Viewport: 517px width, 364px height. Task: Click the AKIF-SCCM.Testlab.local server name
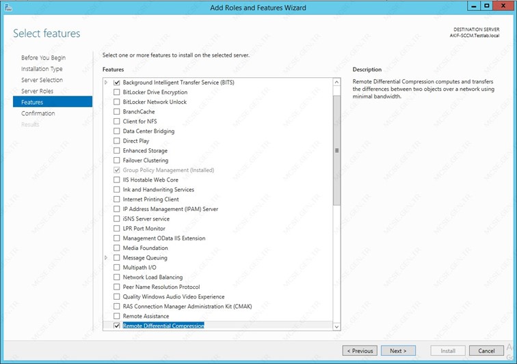pos(475,36)
